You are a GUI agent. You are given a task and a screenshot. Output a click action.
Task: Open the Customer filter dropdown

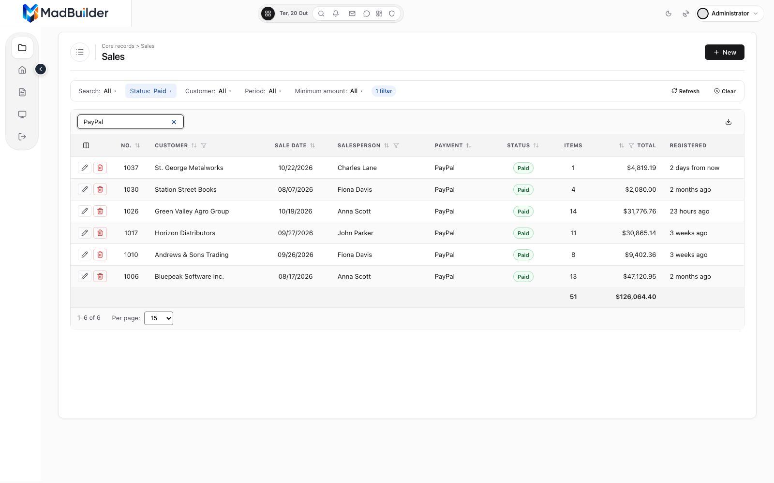(208, 91)
